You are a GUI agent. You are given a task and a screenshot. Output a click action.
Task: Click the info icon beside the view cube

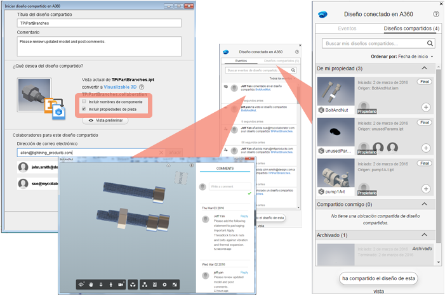[192, 165]
